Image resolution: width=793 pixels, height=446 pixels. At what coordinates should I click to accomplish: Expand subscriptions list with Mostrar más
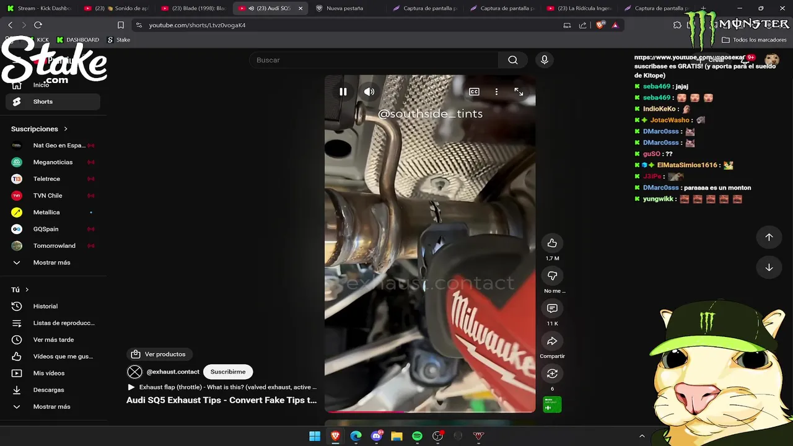[53, 263]
